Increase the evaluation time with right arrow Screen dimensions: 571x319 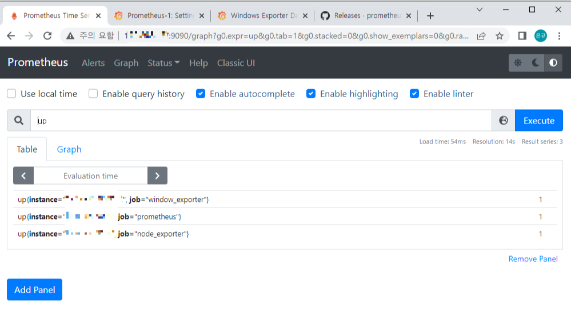click(157, 176)
